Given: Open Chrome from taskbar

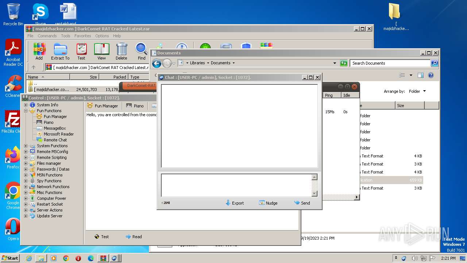Looking at the screenshot, I should click(66, 258).
